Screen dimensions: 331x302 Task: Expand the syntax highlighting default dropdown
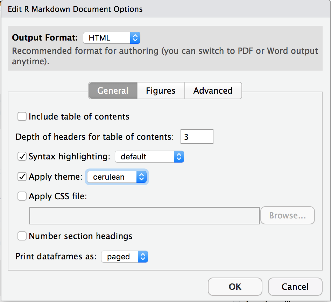point(149,157)
